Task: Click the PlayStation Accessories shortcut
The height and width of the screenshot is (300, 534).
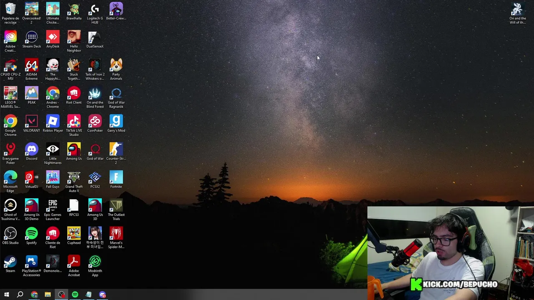Action: tap(32, 265)
